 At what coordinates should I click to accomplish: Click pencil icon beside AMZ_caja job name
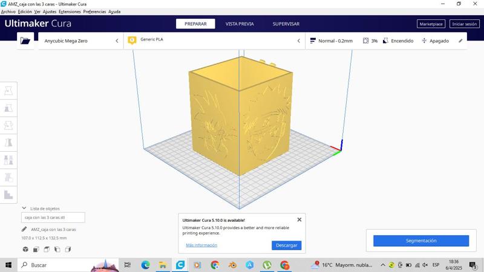(24, 229)
